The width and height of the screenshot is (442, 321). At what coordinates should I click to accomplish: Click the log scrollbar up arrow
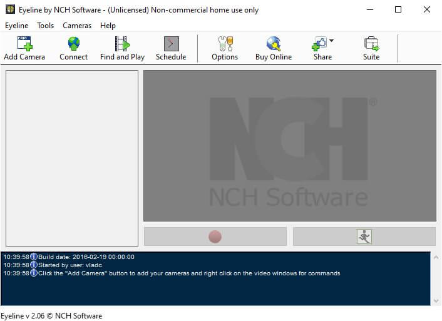click(436, 257)
